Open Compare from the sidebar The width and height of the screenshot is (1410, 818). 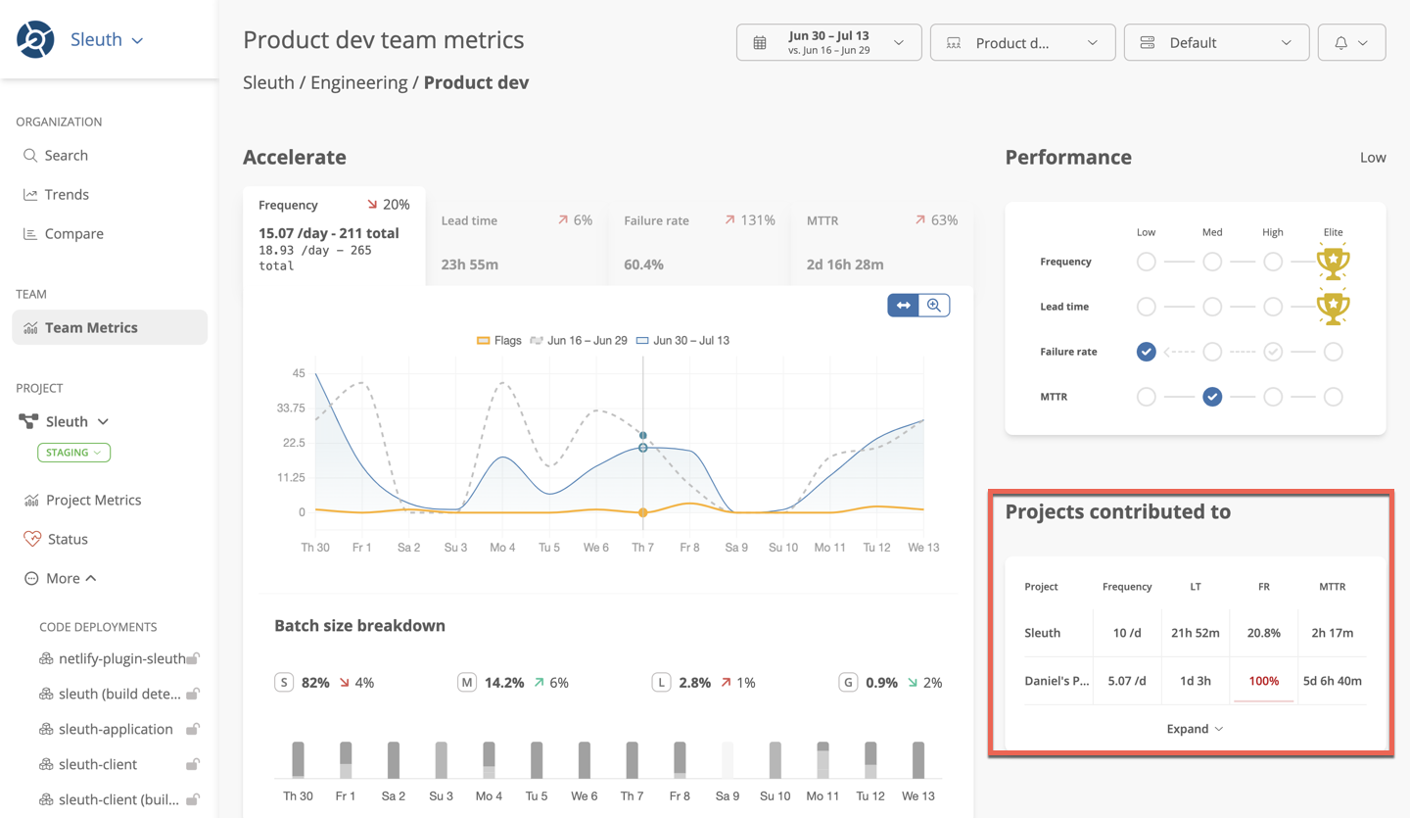click(x=74, y=234)
